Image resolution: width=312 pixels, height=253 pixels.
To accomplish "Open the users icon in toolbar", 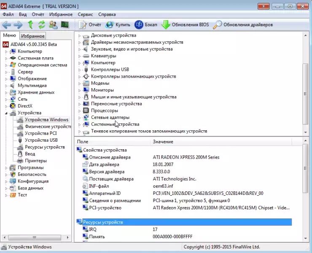I will click(x=53, y=25).
